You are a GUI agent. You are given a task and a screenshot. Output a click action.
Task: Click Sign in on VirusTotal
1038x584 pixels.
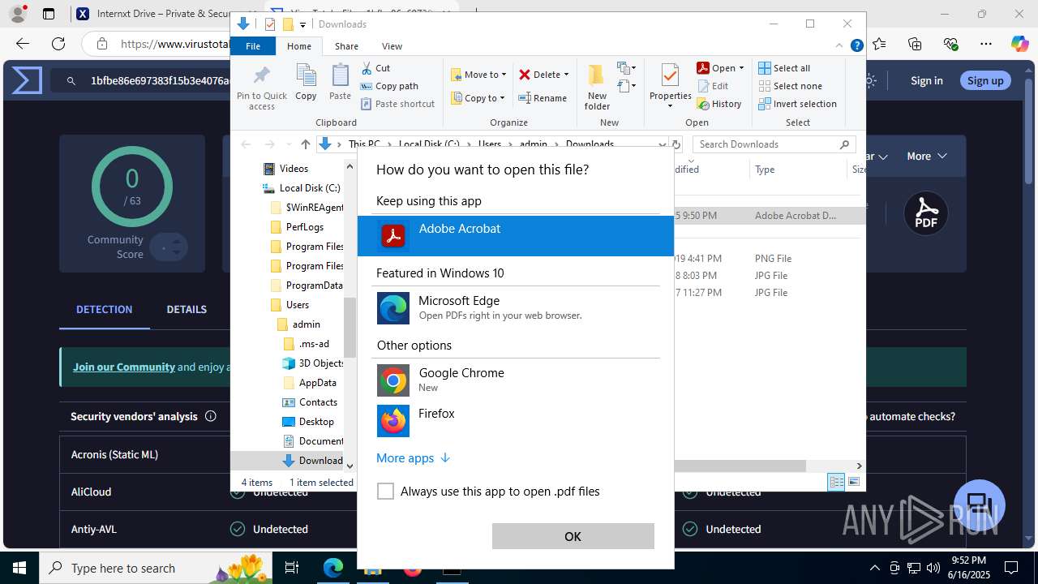click(x=927, y=80)
